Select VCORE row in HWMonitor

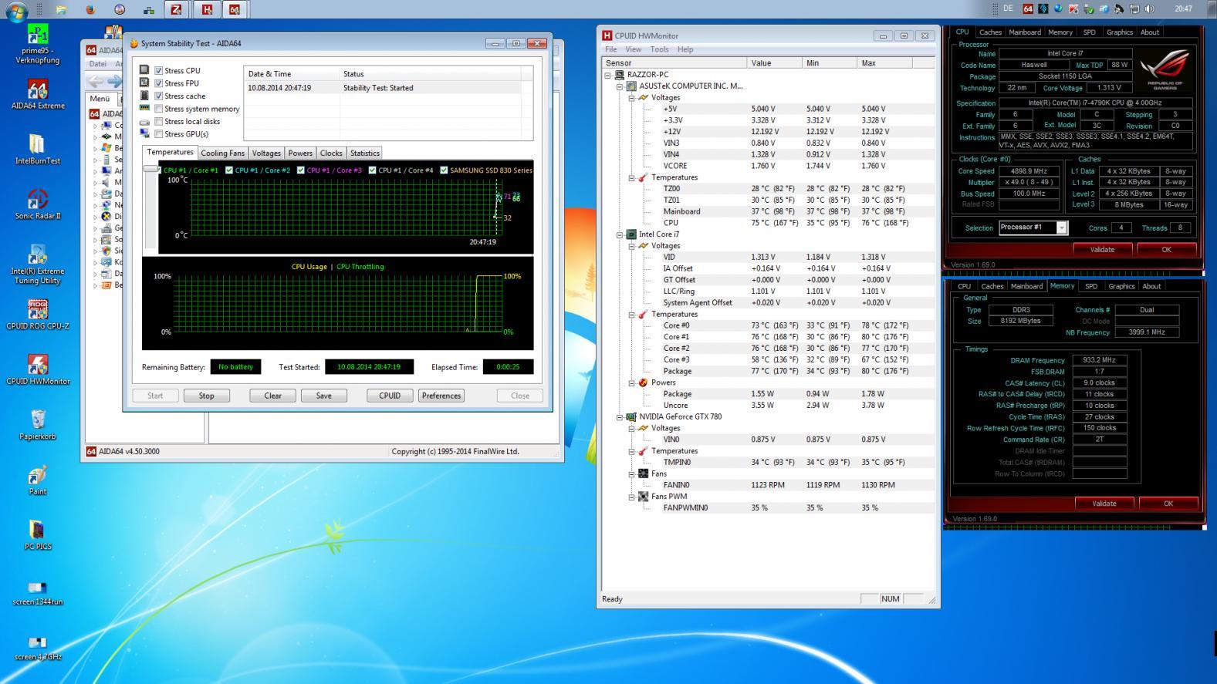pos(768,166)
